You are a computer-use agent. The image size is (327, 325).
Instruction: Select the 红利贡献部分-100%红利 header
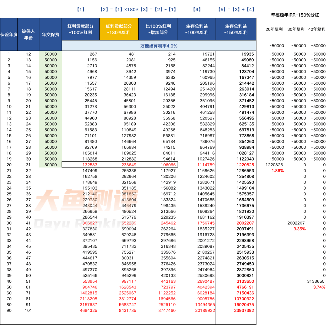point(81,29)
